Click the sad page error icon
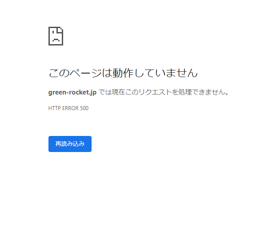Viewport: 277px width, 226px height. point(56,36)
